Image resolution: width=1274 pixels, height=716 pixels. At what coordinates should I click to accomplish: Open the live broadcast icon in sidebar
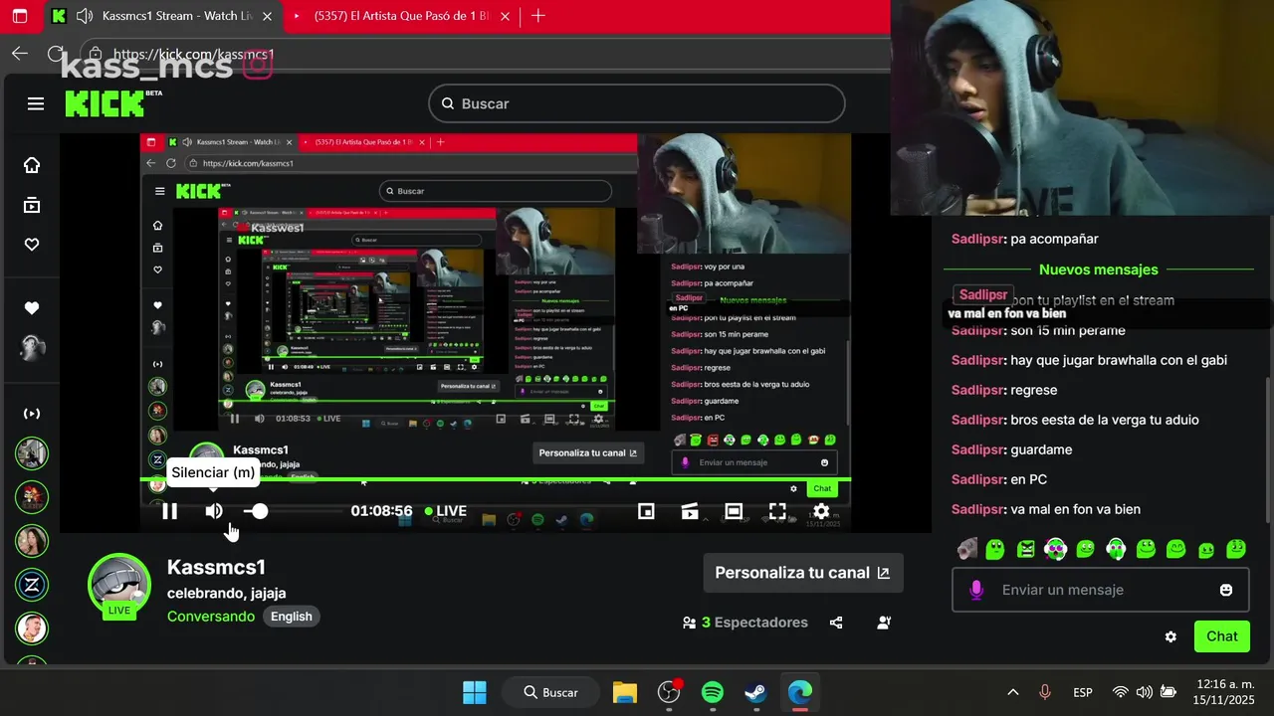click(32, 413)
